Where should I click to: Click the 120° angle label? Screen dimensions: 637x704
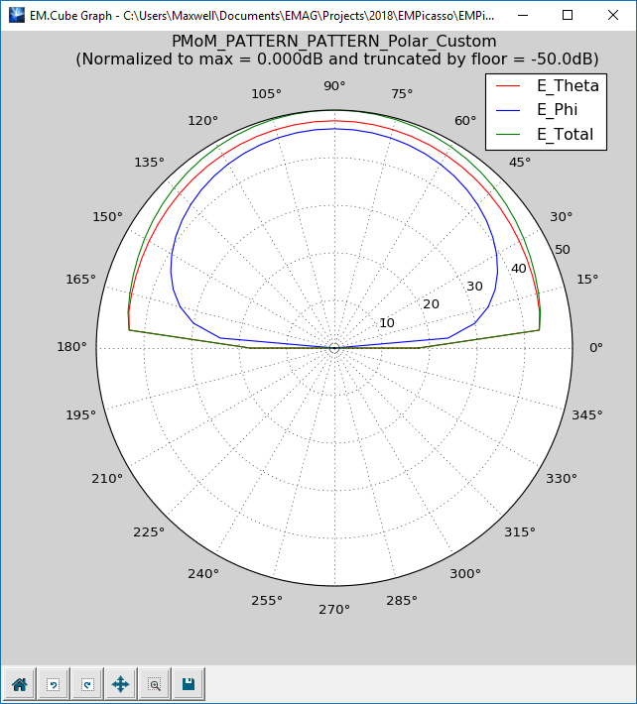coord(203,121)
